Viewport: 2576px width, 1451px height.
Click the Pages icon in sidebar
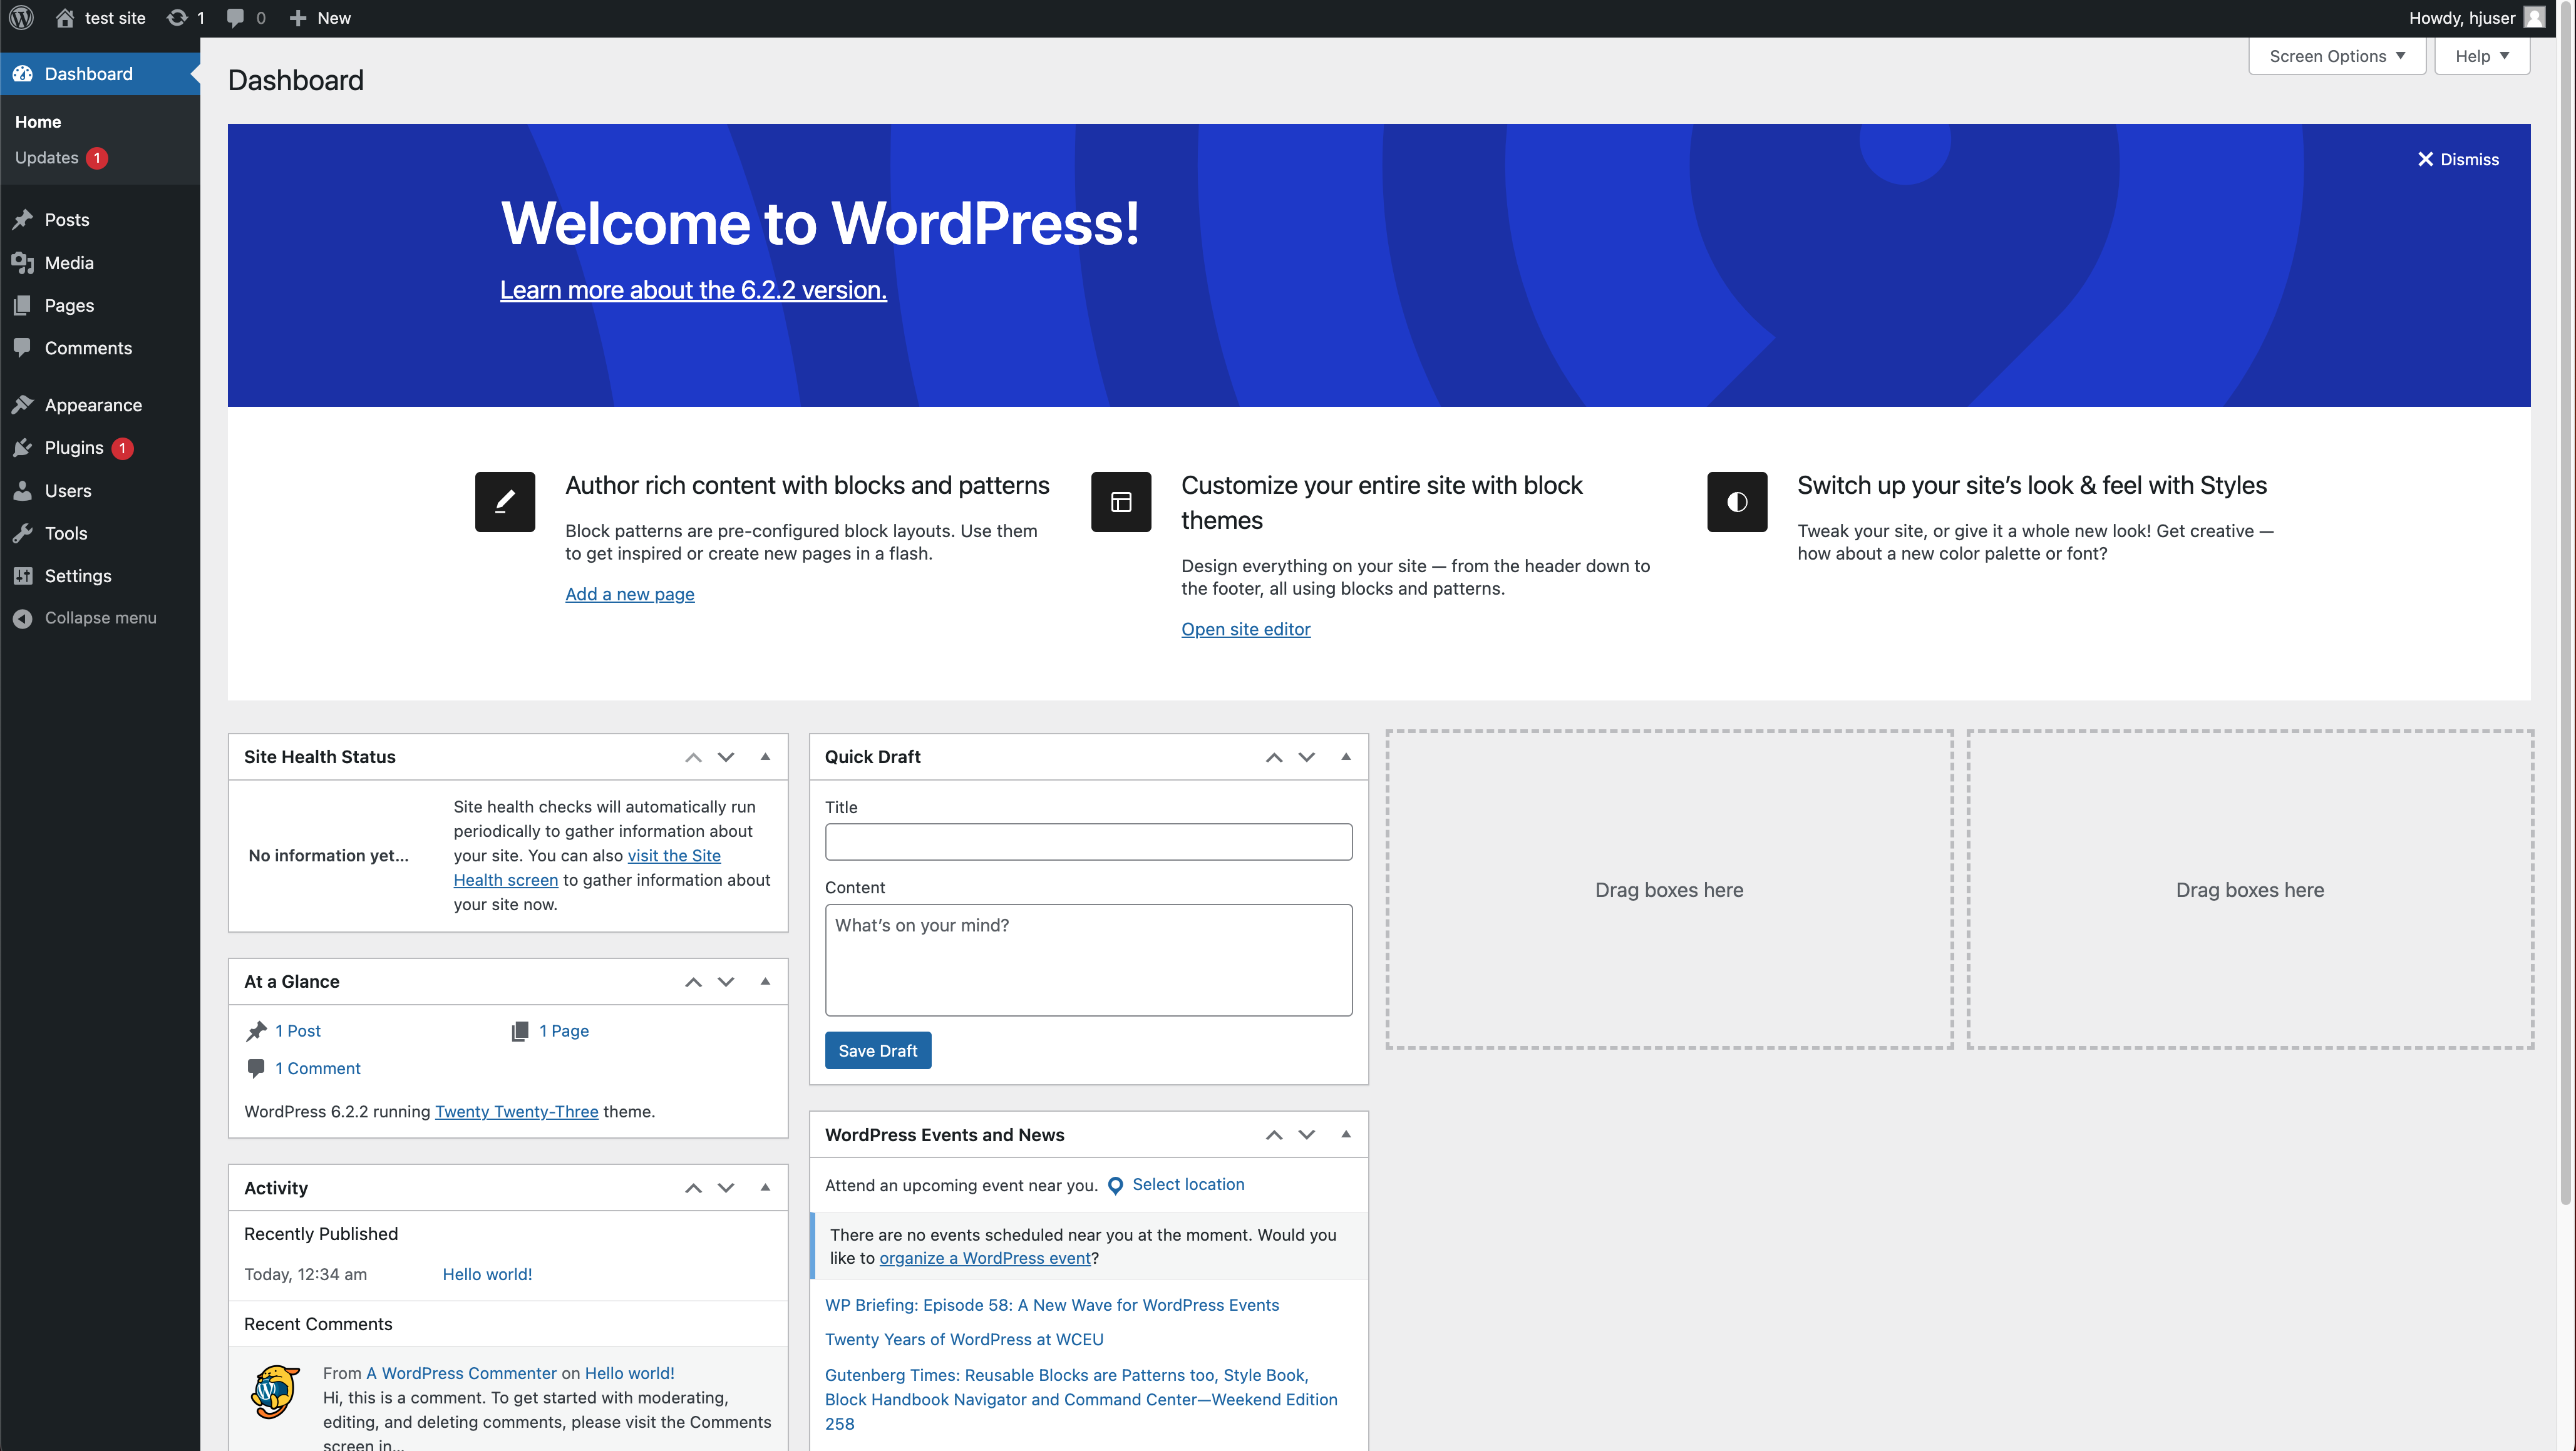click(23, 306)
